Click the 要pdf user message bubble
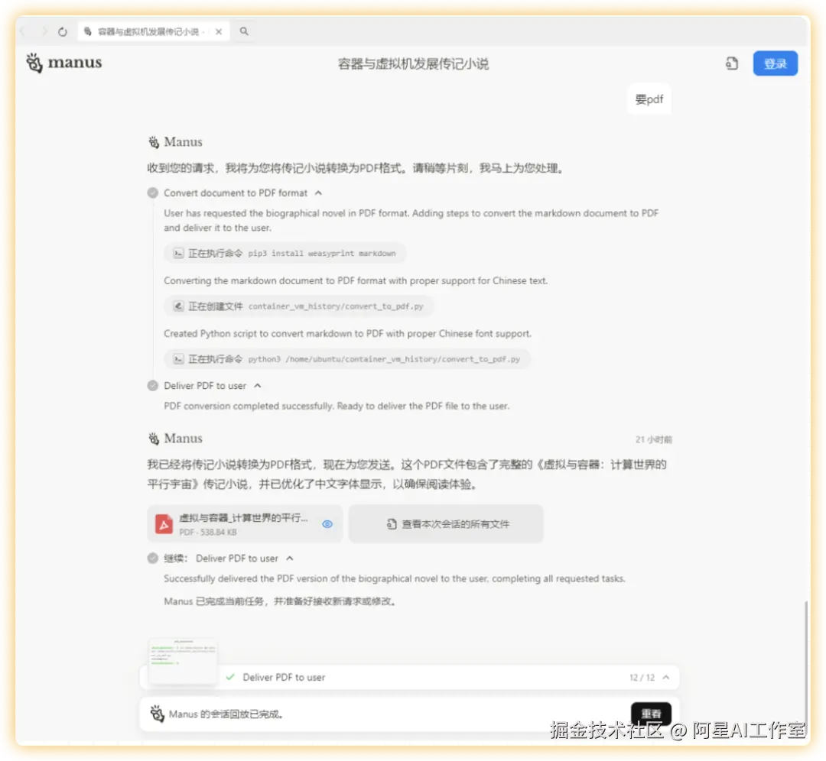 (649, 99)
